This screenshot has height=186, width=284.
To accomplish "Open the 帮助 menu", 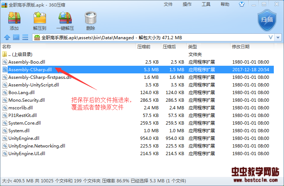I will [225, 4].
